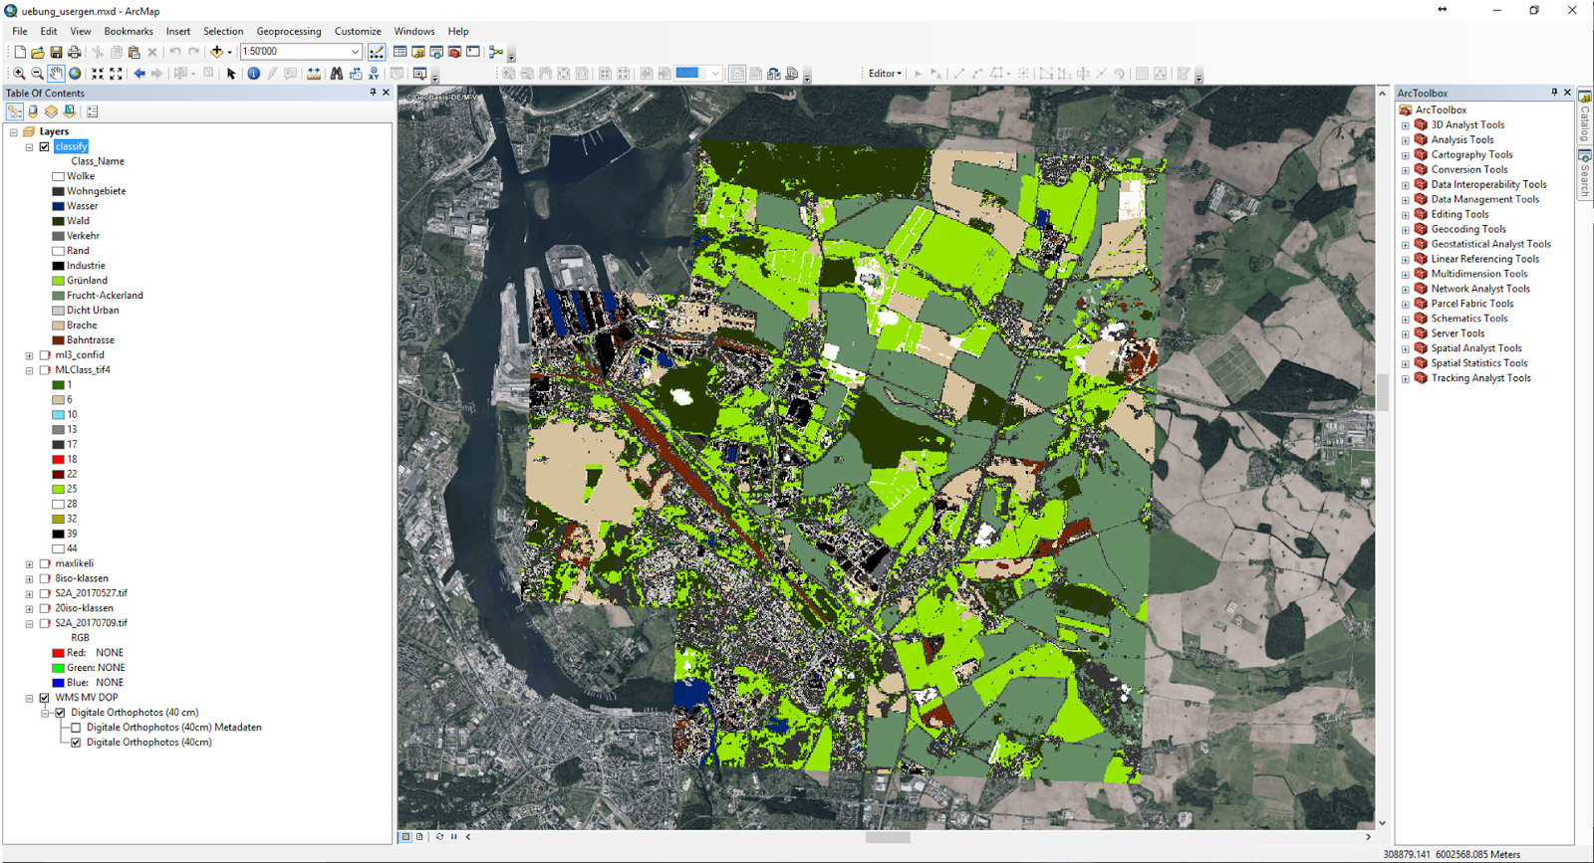Launch the ModelBuilder window
Screen dimensions: 1594x863
[x=495, y=52]
